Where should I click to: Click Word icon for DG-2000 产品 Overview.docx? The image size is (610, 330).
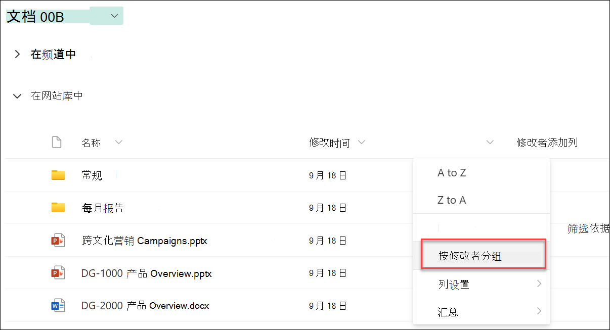click(58, 306)
